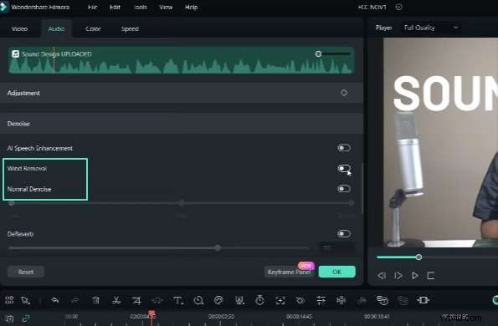This screenshot has height=326, width=498.
Task: Switch to the Color tab
Action: coord(93,29)
